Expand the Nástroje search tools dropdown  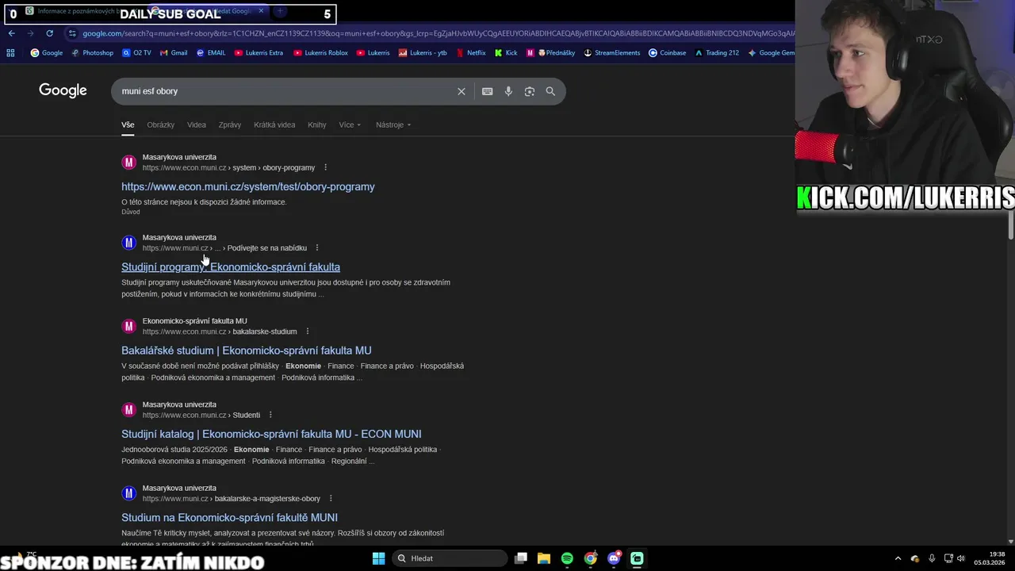pyautogui.click(x=393, y=125)
